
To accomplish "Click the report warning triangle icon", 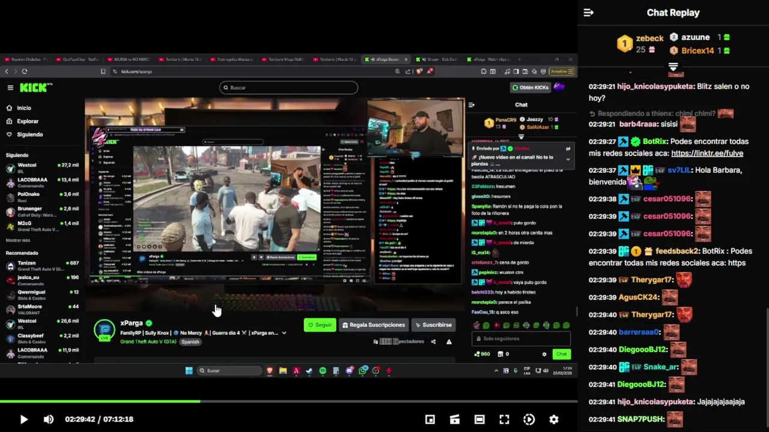I will click(449, 341).
